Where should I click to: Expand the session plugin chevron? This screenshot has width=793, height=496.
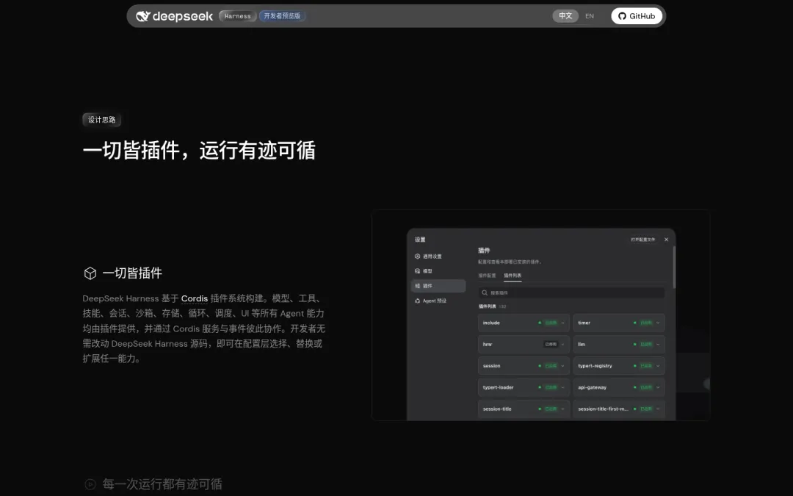(x=563, y=366)
